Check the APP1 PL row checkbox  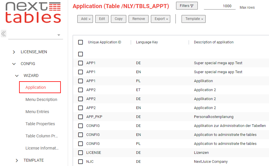(80, 81)
